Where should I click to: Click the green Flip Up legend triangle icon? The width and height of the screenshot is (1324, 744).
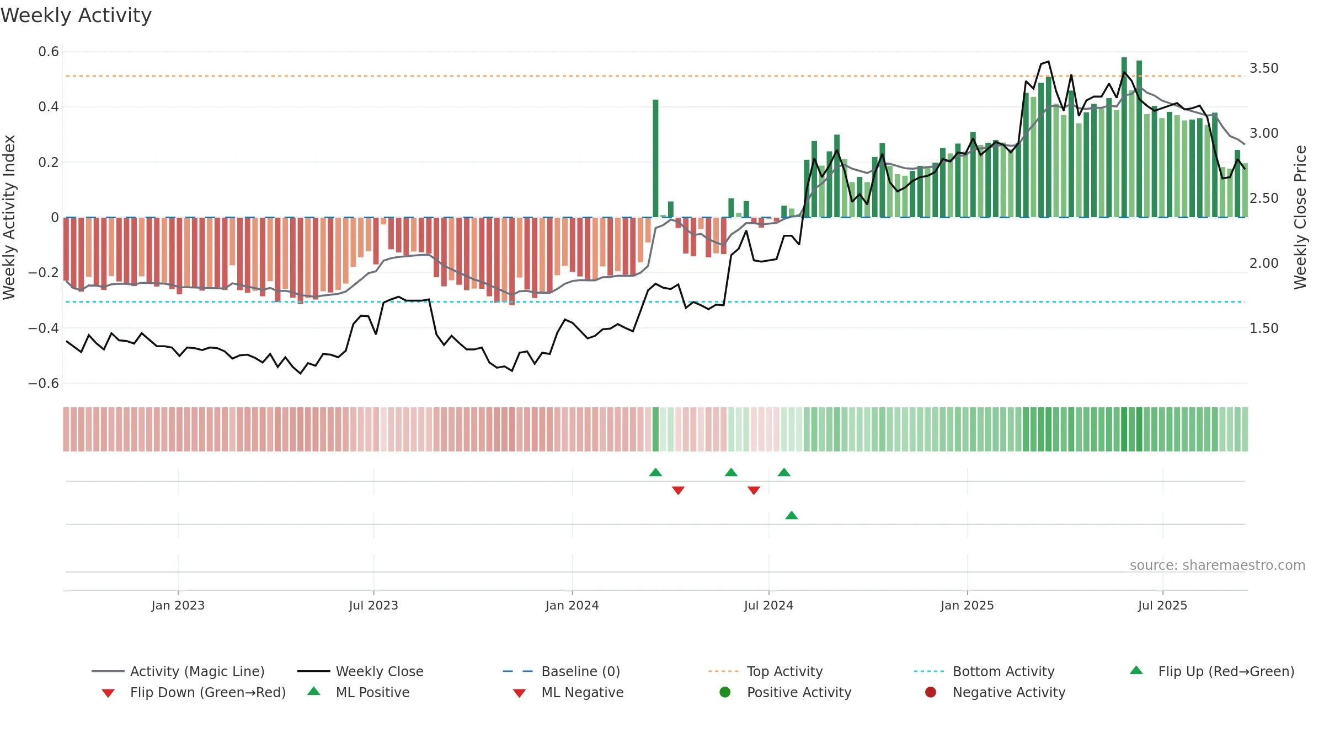pyautogui.click(x=1136, y=670)
